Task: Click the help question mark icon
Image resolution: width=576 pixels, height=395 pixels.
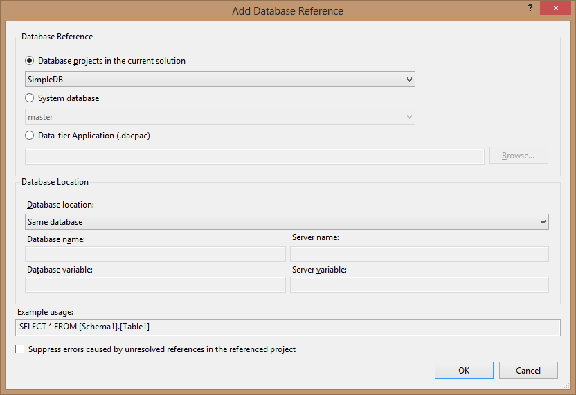Action: [530, 8]
